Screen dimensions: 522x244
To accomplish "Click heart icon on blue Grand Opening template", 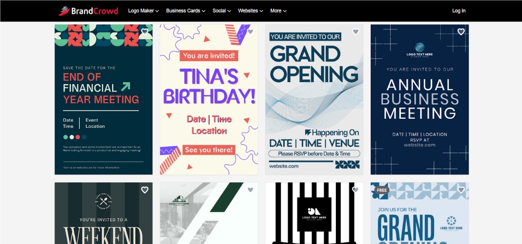I will coord(461,190).
